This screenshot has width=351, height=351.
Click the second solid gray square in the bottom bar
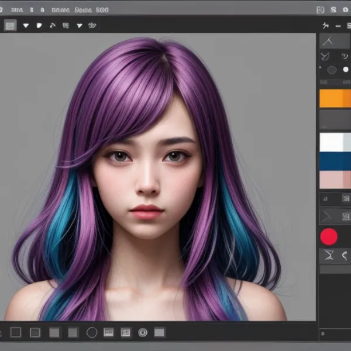[73, 332]
